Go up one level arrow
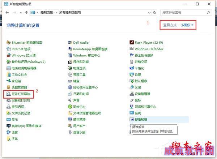Image resolution: width=217 pixels, height=159 pixels. coord(26,13)
